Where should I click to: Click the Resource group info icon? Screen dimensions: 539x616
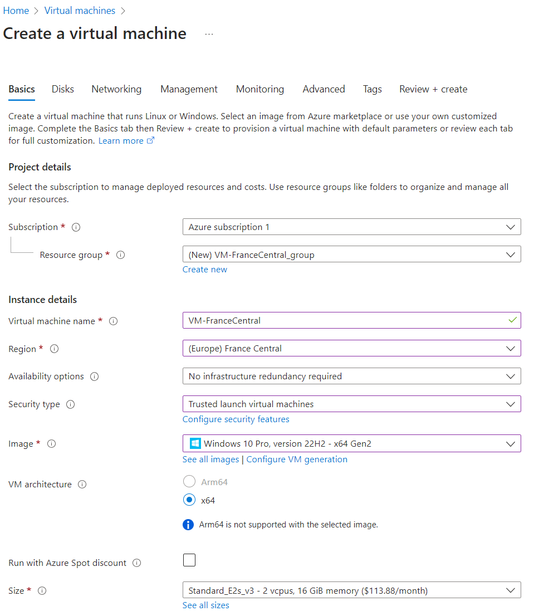click(120, 255)
